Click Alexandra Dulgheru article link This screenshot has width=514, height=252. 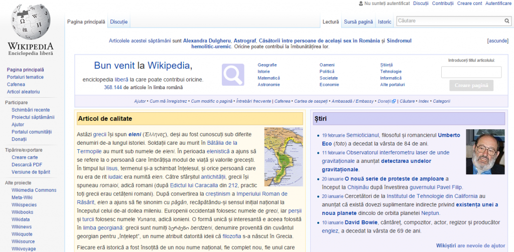[207, 41]
